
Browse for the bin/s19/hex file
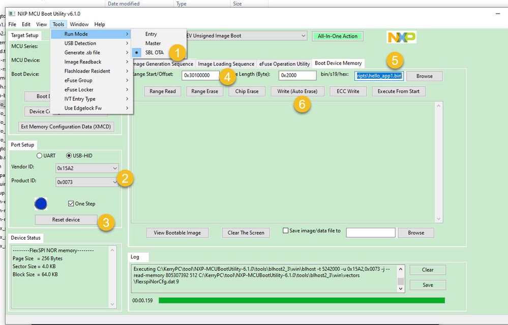coord(425,76)
